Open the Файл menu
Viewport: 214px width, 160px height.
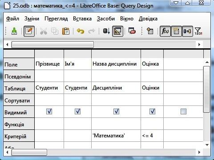tap(12, 19)
